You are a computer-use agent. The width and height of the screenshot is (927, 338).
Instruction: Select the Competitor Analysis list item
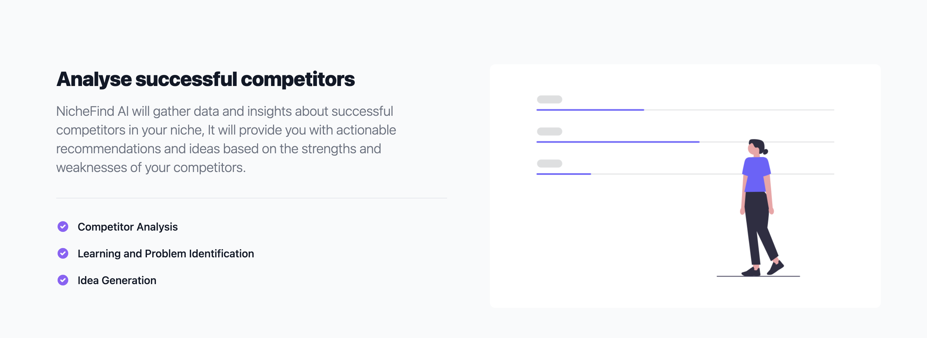118,227
